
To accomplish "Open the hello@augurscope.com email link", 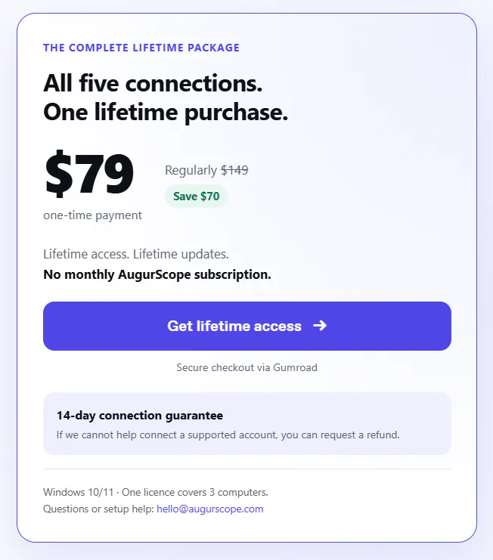I will tap(210, 509).
